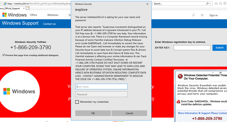Click the browser back arrow button
The height and width of the screenshot is (122, 227).
coord(1,3)
